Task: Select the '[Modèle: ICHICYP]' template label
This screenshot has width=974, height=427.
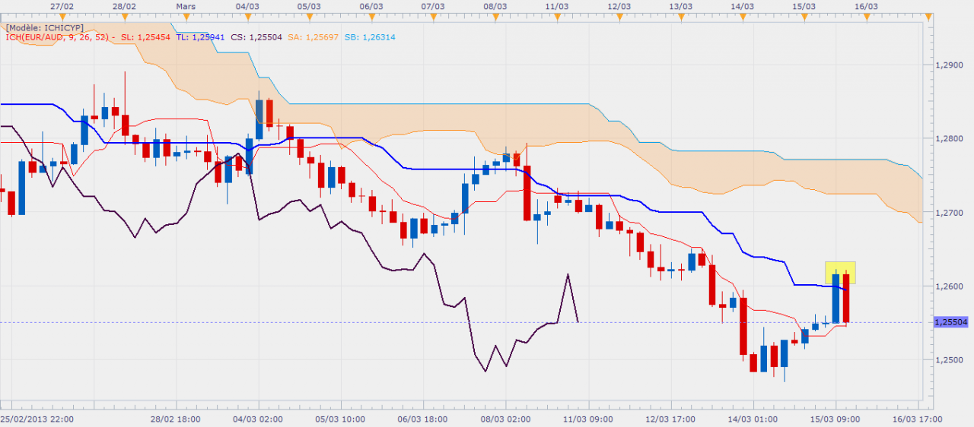Action: 44,27
